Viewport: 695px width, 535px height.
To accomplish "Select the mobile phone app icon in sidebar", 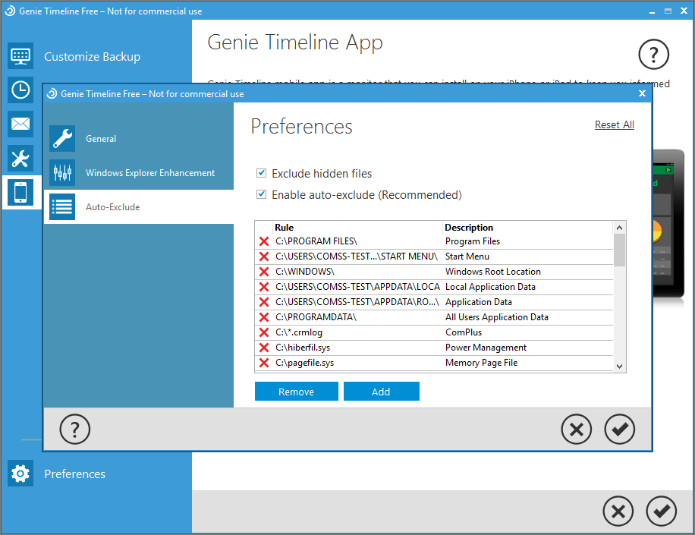I will click(20, 192).
